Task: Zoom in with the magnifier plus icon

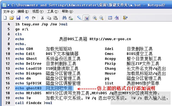Action: pos(95,18)
